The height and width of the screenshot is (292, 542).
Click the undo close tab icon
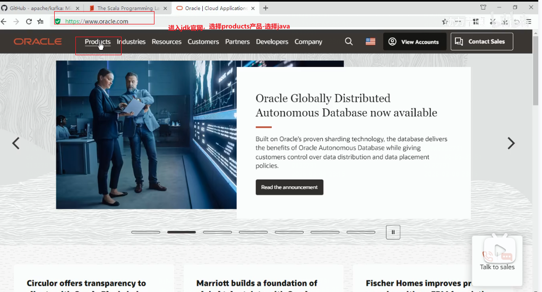point(517,22)
